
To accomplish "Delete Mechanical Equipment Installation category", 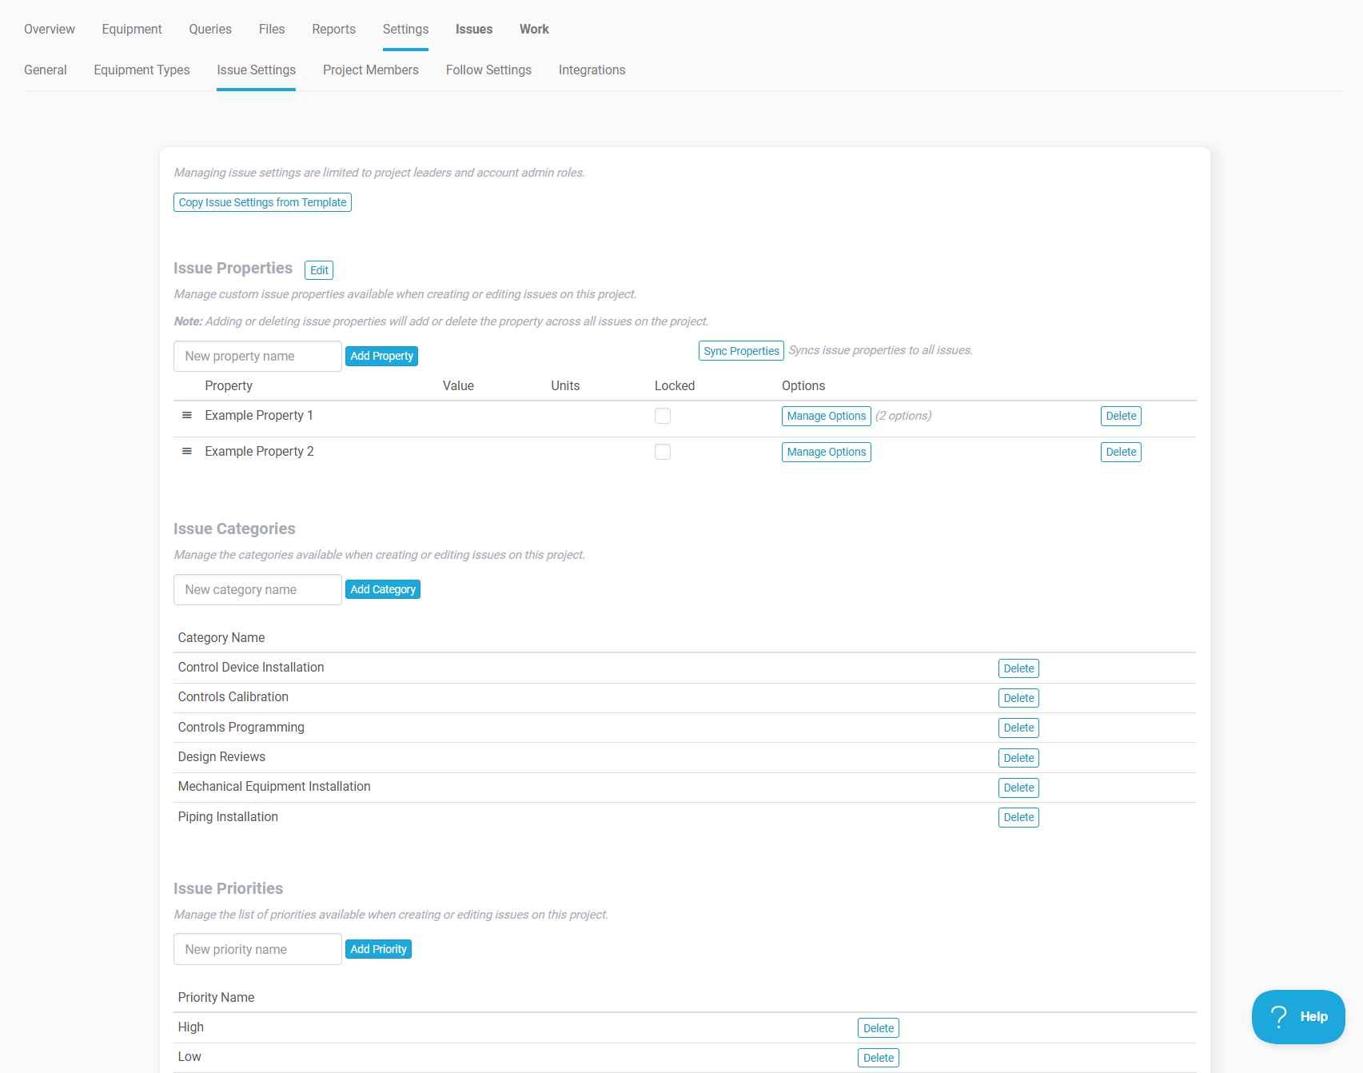I will tap(1018, 788).
